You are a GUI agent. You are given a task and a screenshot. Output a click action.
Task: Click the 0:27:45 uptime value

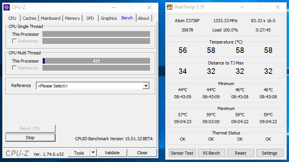(x=263, y=30)
